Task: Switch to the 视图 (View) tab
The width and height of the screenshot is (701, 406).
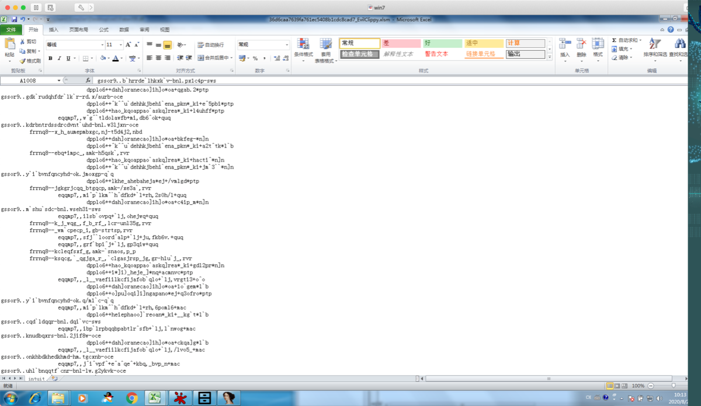Action: [x=165, y=30]
